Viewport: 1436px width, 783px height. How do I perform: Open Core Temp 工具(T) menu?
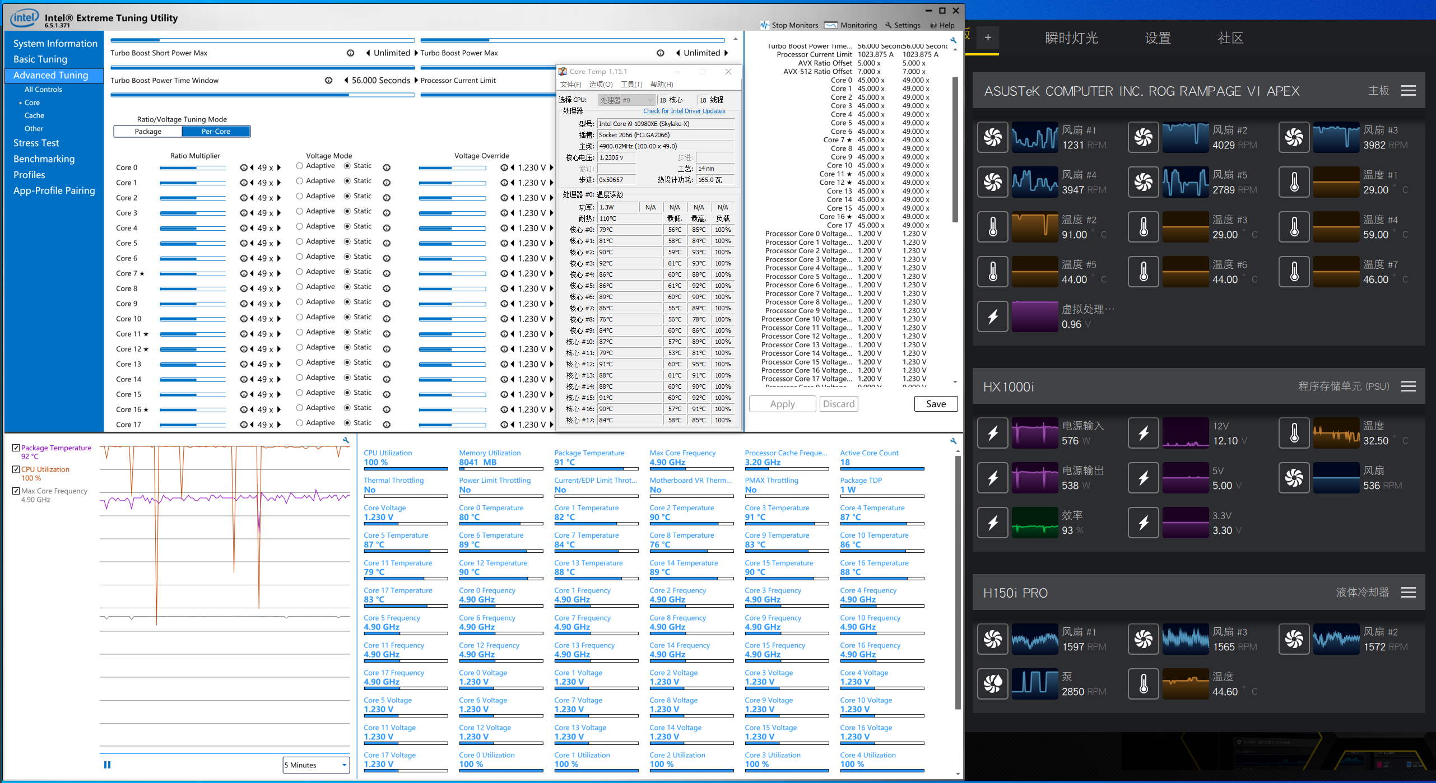[x=631, y=85]
